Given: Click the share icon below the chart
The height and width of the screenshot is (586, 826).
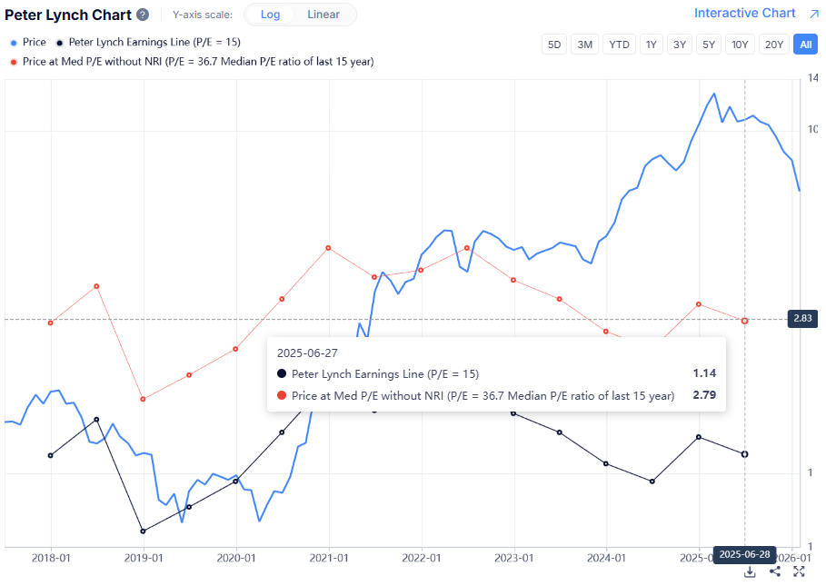Looking at the screenshot, I should pyautogui.click(x=775, y=571).
